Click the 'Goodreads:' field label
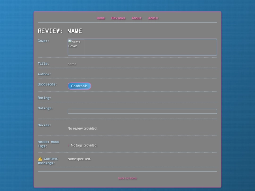The image size is (255, 191). pos(47,84)
